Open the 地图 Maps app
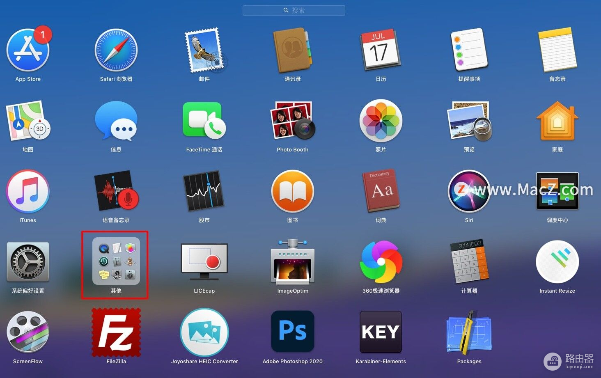Screen dimensions: 601x378 click(28, 121)
